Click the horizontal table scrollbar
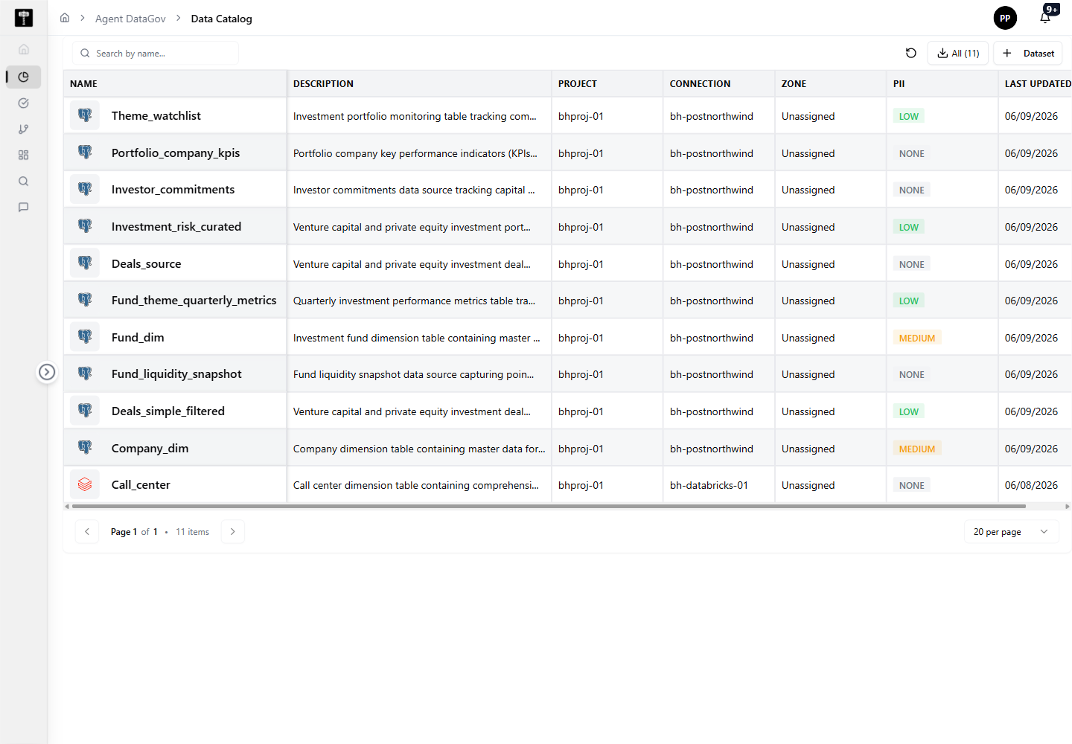 (549, 507)
